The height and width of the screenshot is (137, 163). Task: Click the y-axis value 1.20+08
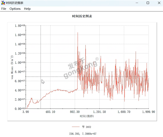[x=20, y=53]
